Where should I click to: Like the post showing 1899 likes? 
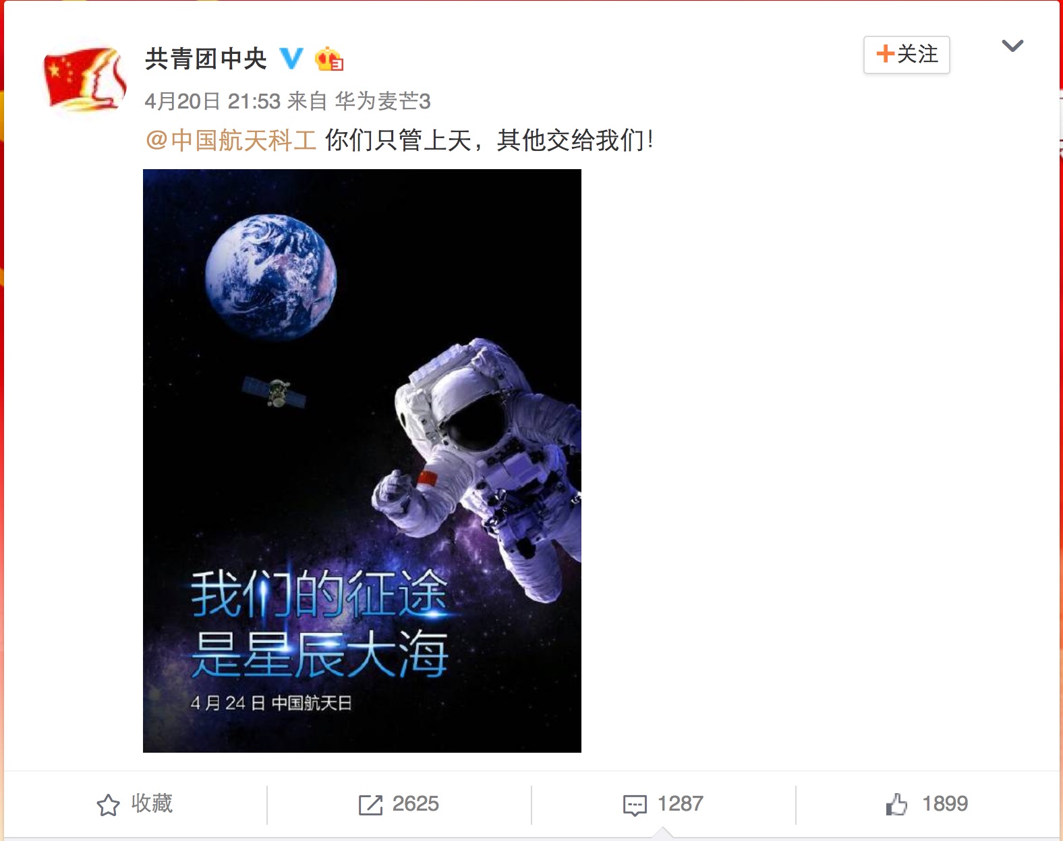point(927,804)
